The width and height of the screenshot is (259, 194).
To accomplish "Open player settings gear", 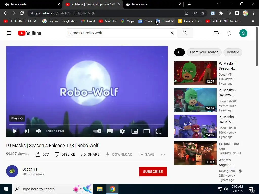I will (x=122, y=131).
